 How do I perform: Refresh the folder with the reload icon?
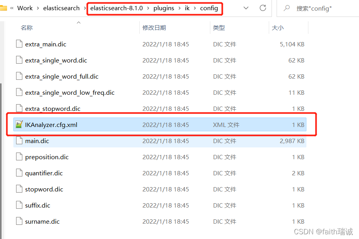pos(263,8)
